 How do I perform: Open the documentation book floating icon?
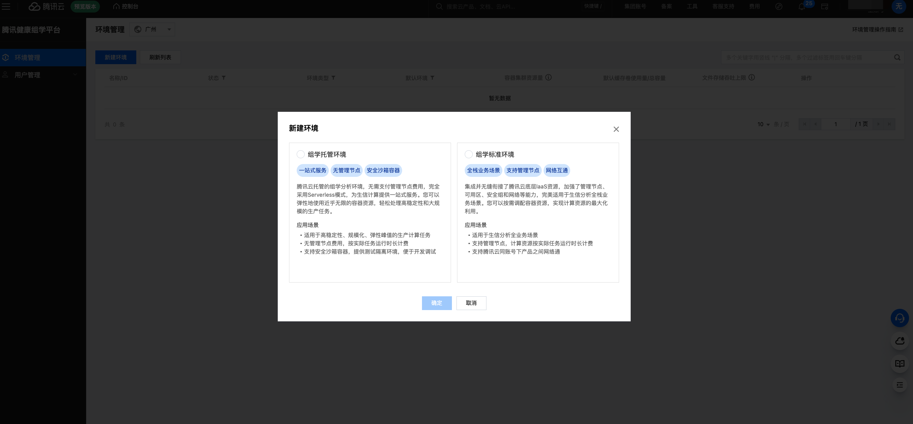click(900, 364)
